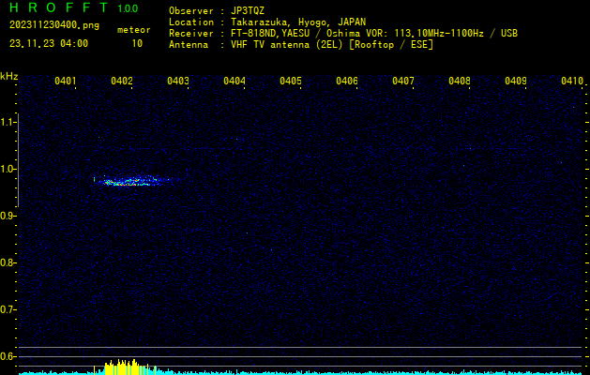590x375 pixels.
Task: Click the meteor count value 10
Action: (x=137, y=44)
